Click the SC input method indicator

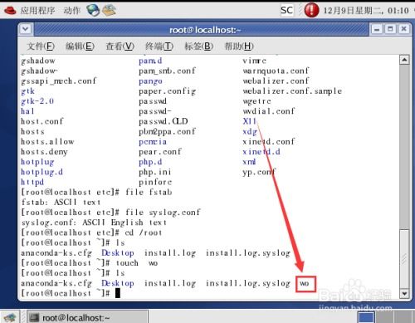pos(286,10)
